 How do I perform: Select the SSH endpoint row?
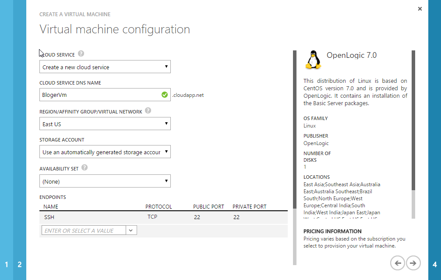coord(163,217)
